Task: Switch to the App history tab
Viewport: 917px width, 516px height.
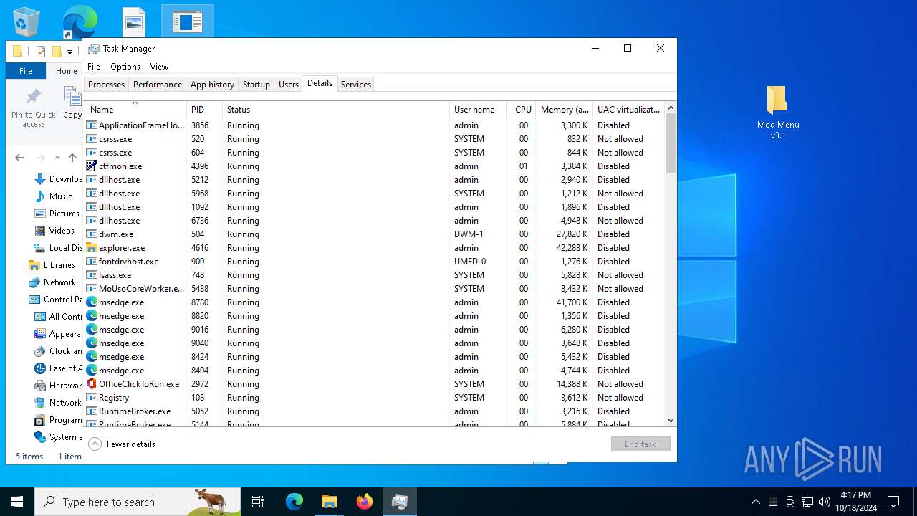Action: (212, 85)
